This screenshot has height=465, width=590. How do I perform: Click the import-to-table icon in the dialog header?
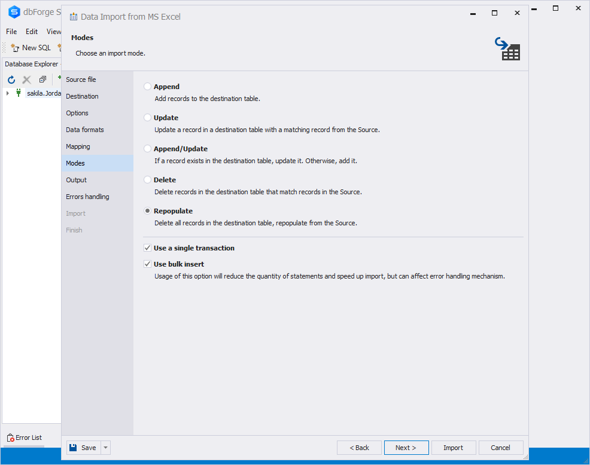coord(507,48)
